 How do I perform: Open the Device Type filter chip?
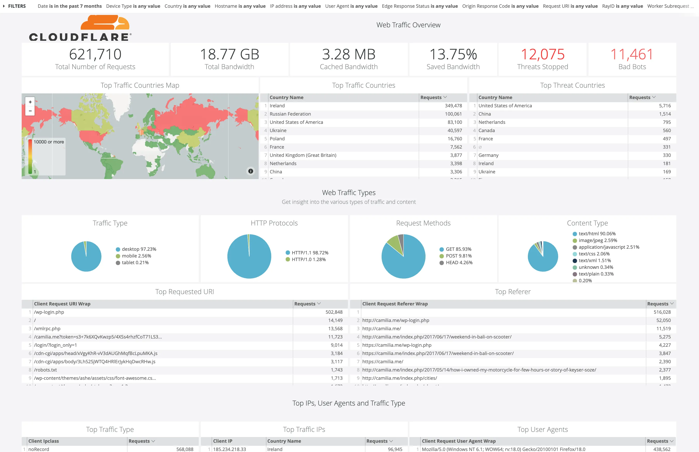(133, 6)
